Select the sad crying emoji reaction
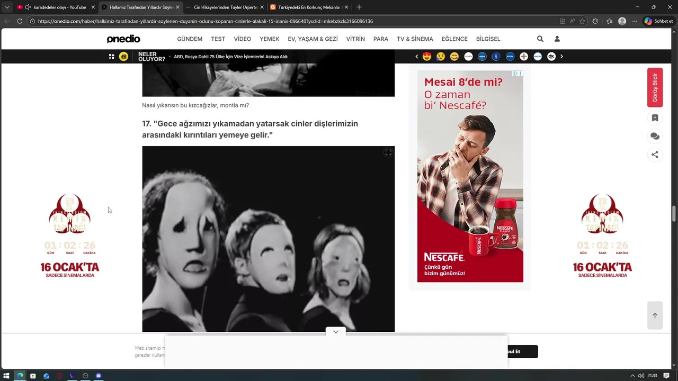Image resolution: width=678 pixels, height=381 pixels. (441, 57)
